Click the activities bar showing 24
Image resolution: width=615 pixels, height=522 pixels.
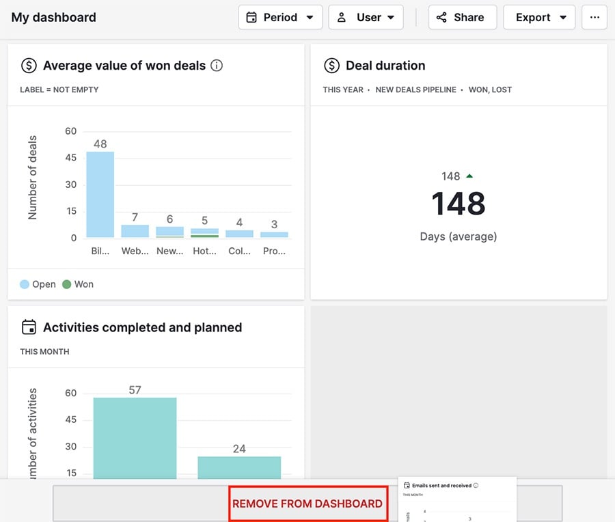(x=239, y=467)
